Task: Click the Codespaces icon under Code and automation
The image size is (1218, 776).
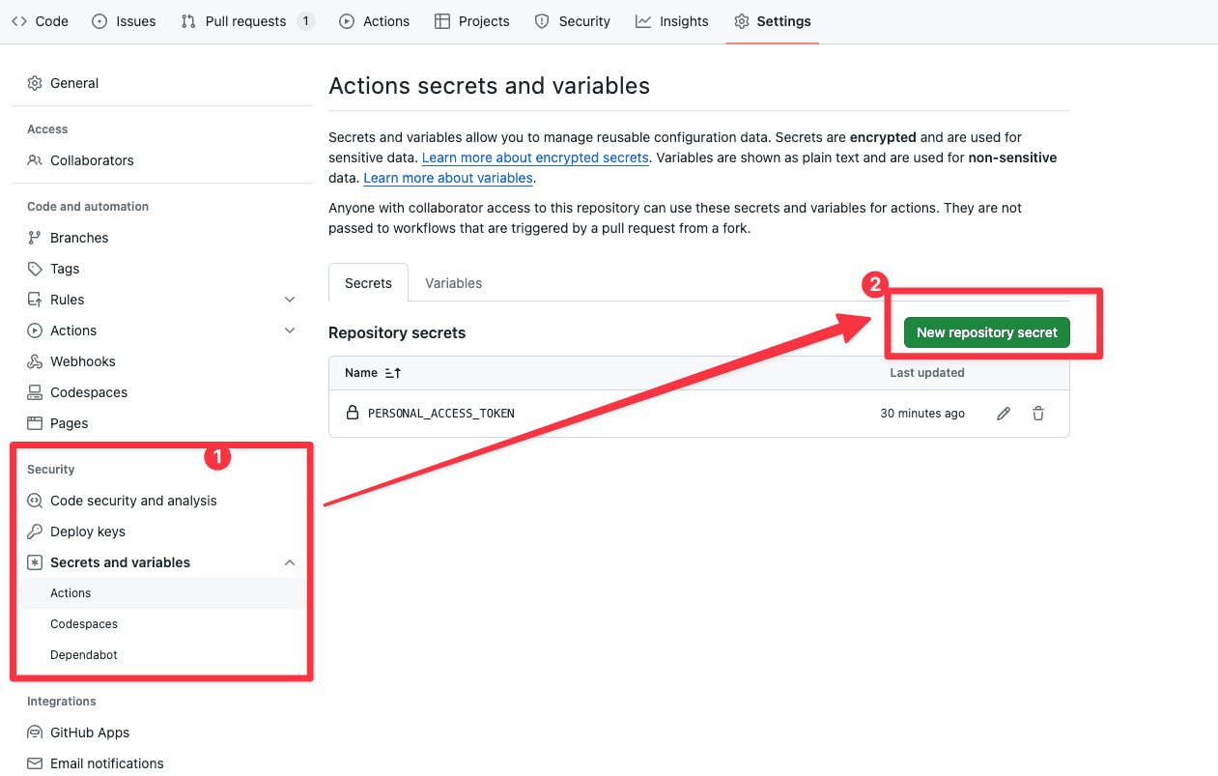Action: click(x=35, y=392)
